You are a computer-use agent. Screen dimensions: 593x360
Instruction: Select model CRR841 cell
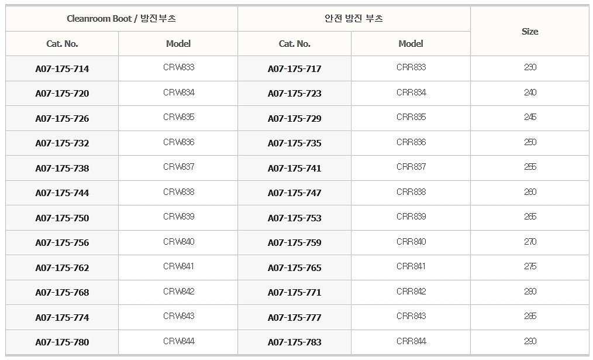(x=411, y=266)
